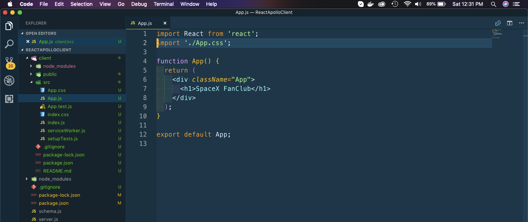Image resolution: width=528 pixels, height=222 pixels.
Task: Open Source Control view with 20 changes
Action: 9,62
